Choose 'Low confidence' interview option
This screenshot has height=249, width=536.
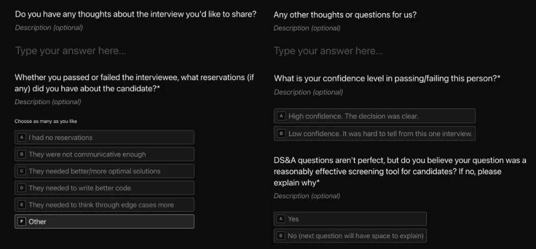tap(375, 134)
